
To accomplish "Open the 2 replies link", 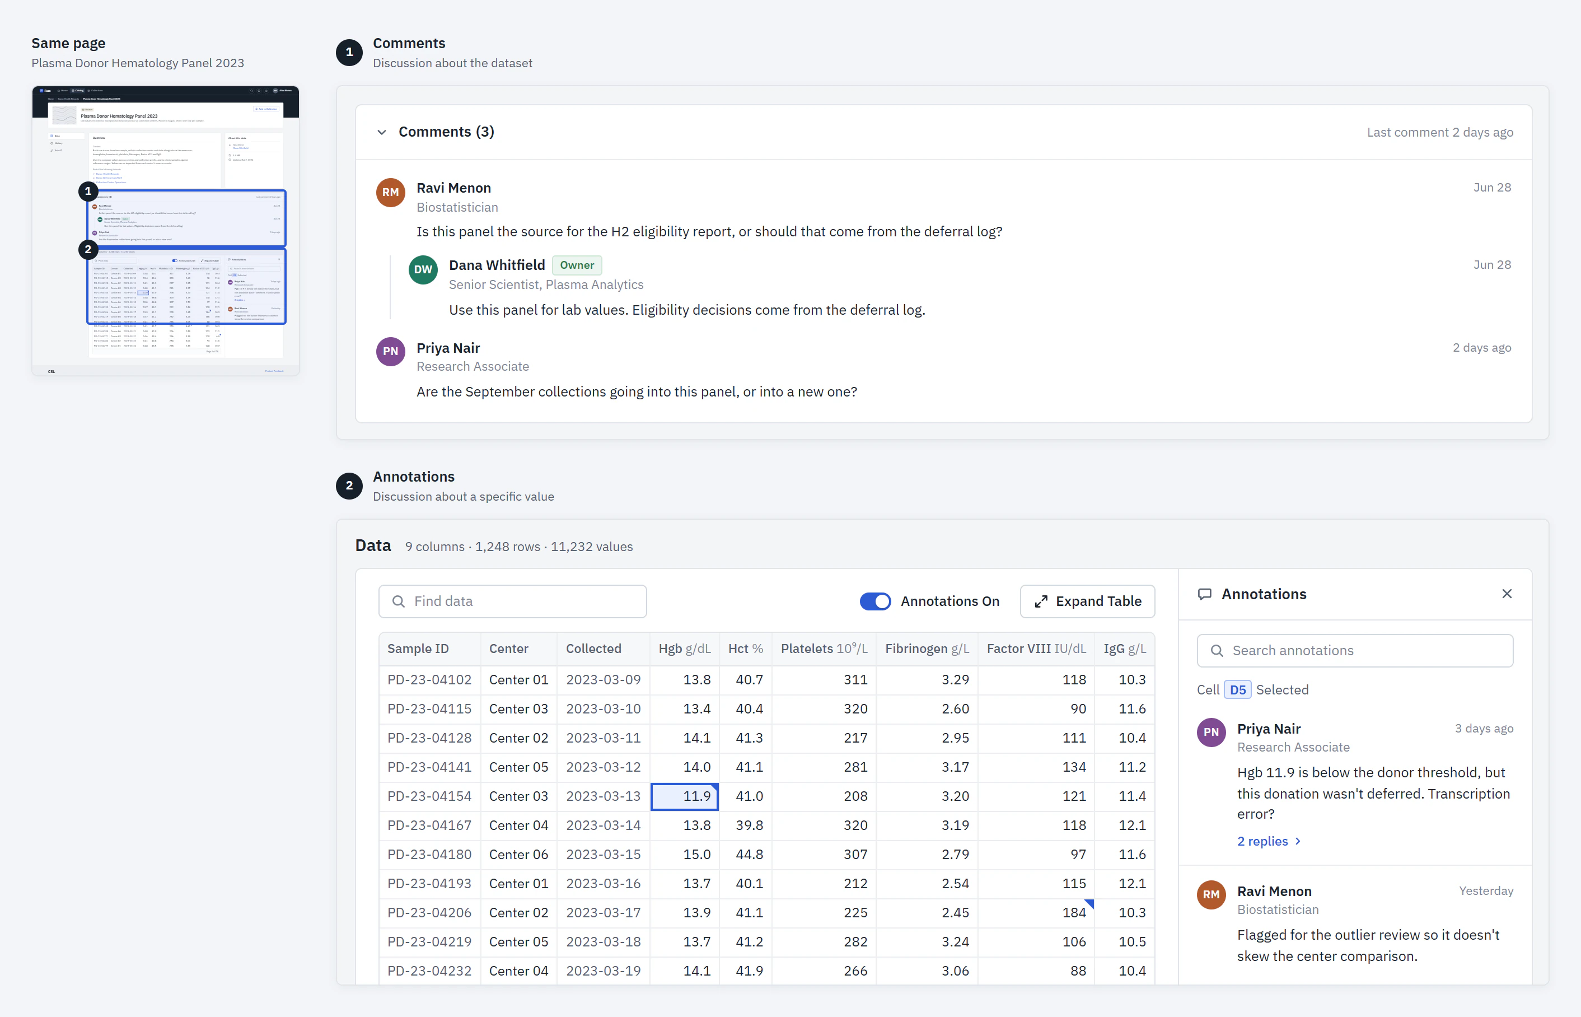I will pos(1269,841).
